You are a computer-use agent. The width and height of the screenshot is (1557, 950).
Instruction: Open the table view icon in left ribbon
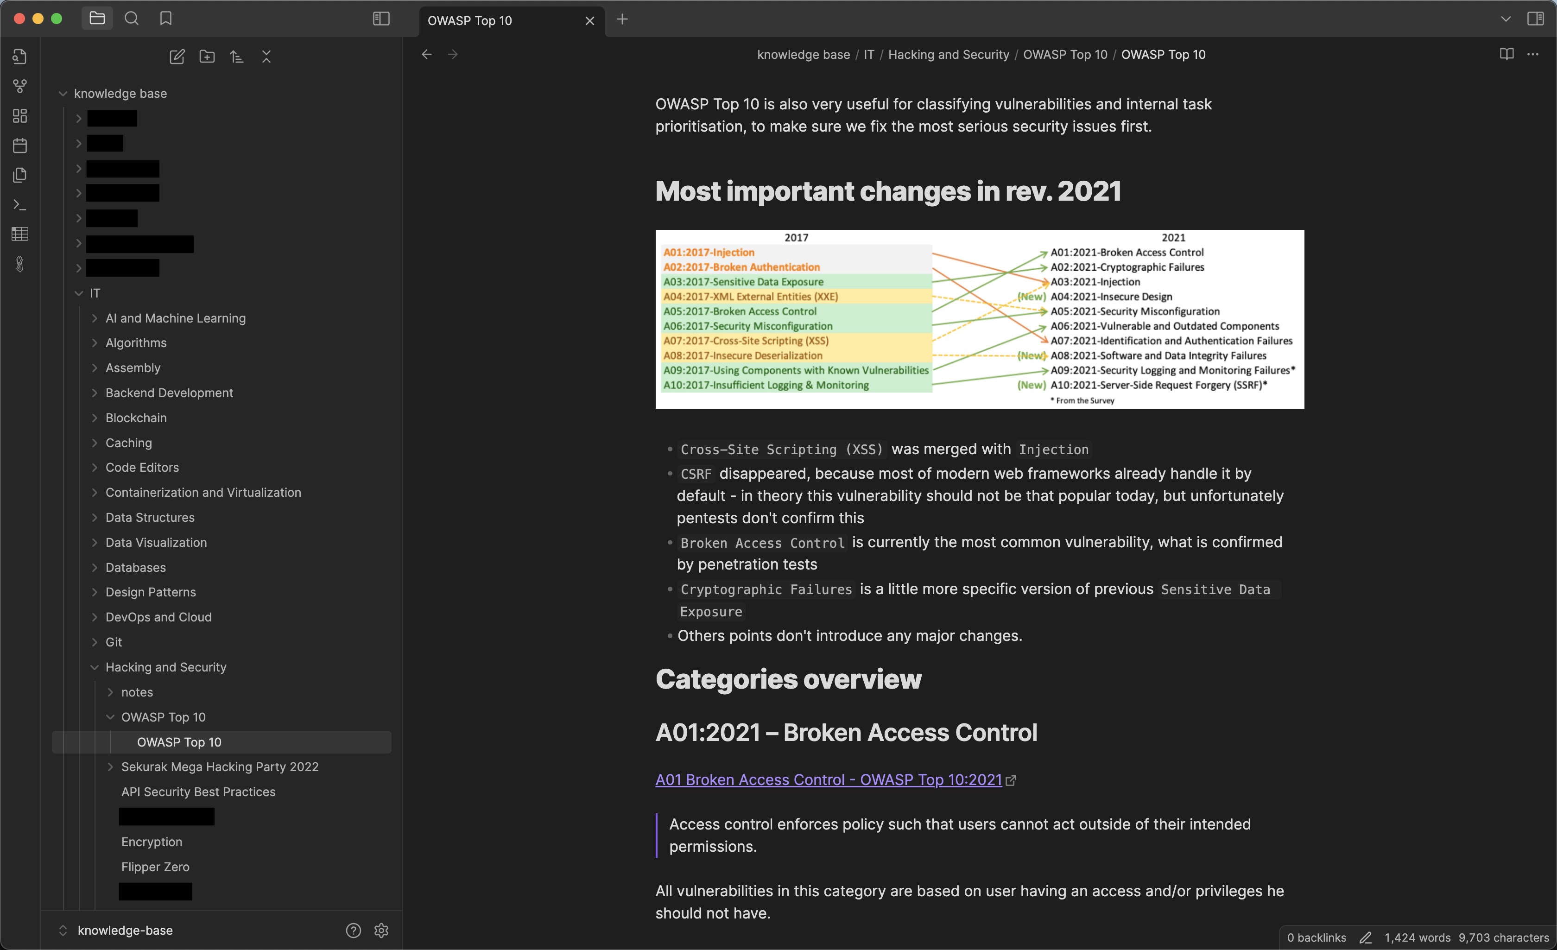point(19,234)
